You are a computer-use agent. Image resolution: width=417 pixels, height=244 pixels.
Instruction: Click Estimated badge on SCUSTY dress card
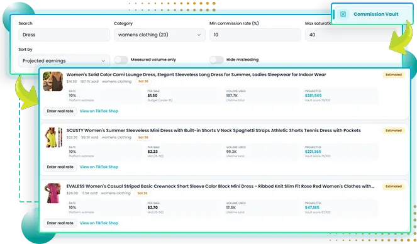pyautogui.click(x=394, y=131)
